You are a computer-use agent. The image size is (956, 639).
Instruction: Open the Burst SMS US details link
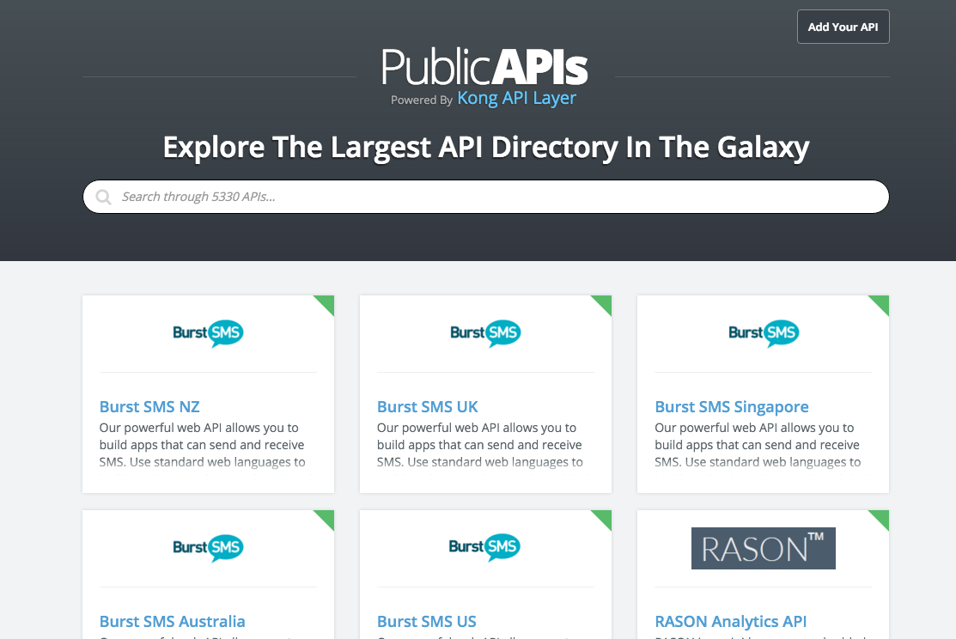427,621
